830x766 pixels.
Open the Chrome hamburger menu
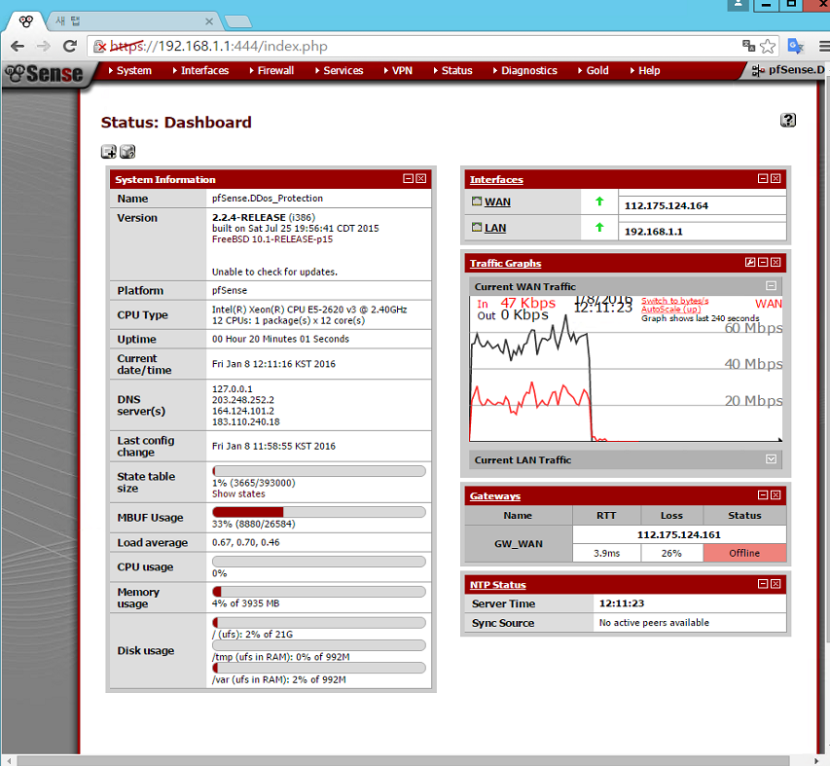coord(824,47)
